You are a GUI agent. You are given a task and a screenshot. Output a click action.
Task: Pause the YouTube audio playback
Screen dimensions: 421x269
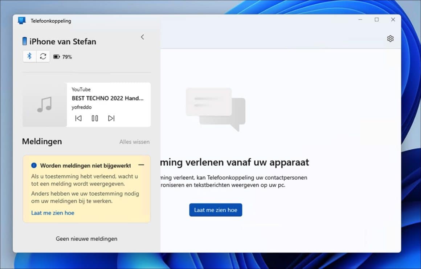tap(95, 118)
